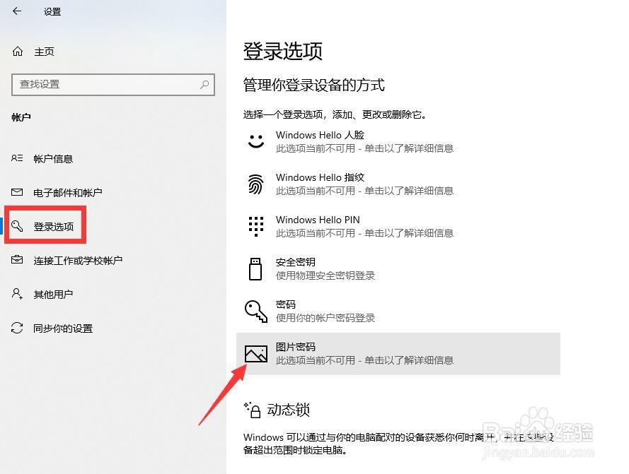The height and width of the screenshot is (474, 629).
Task: Open the home icon next to 主页
Action: pyautogui.click(x=18, y=52)
